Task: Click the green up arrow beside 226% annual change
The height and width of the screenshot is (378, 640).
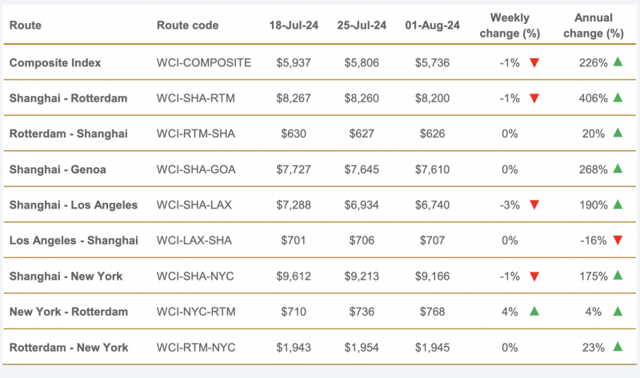Action: (x=618, y=62)
